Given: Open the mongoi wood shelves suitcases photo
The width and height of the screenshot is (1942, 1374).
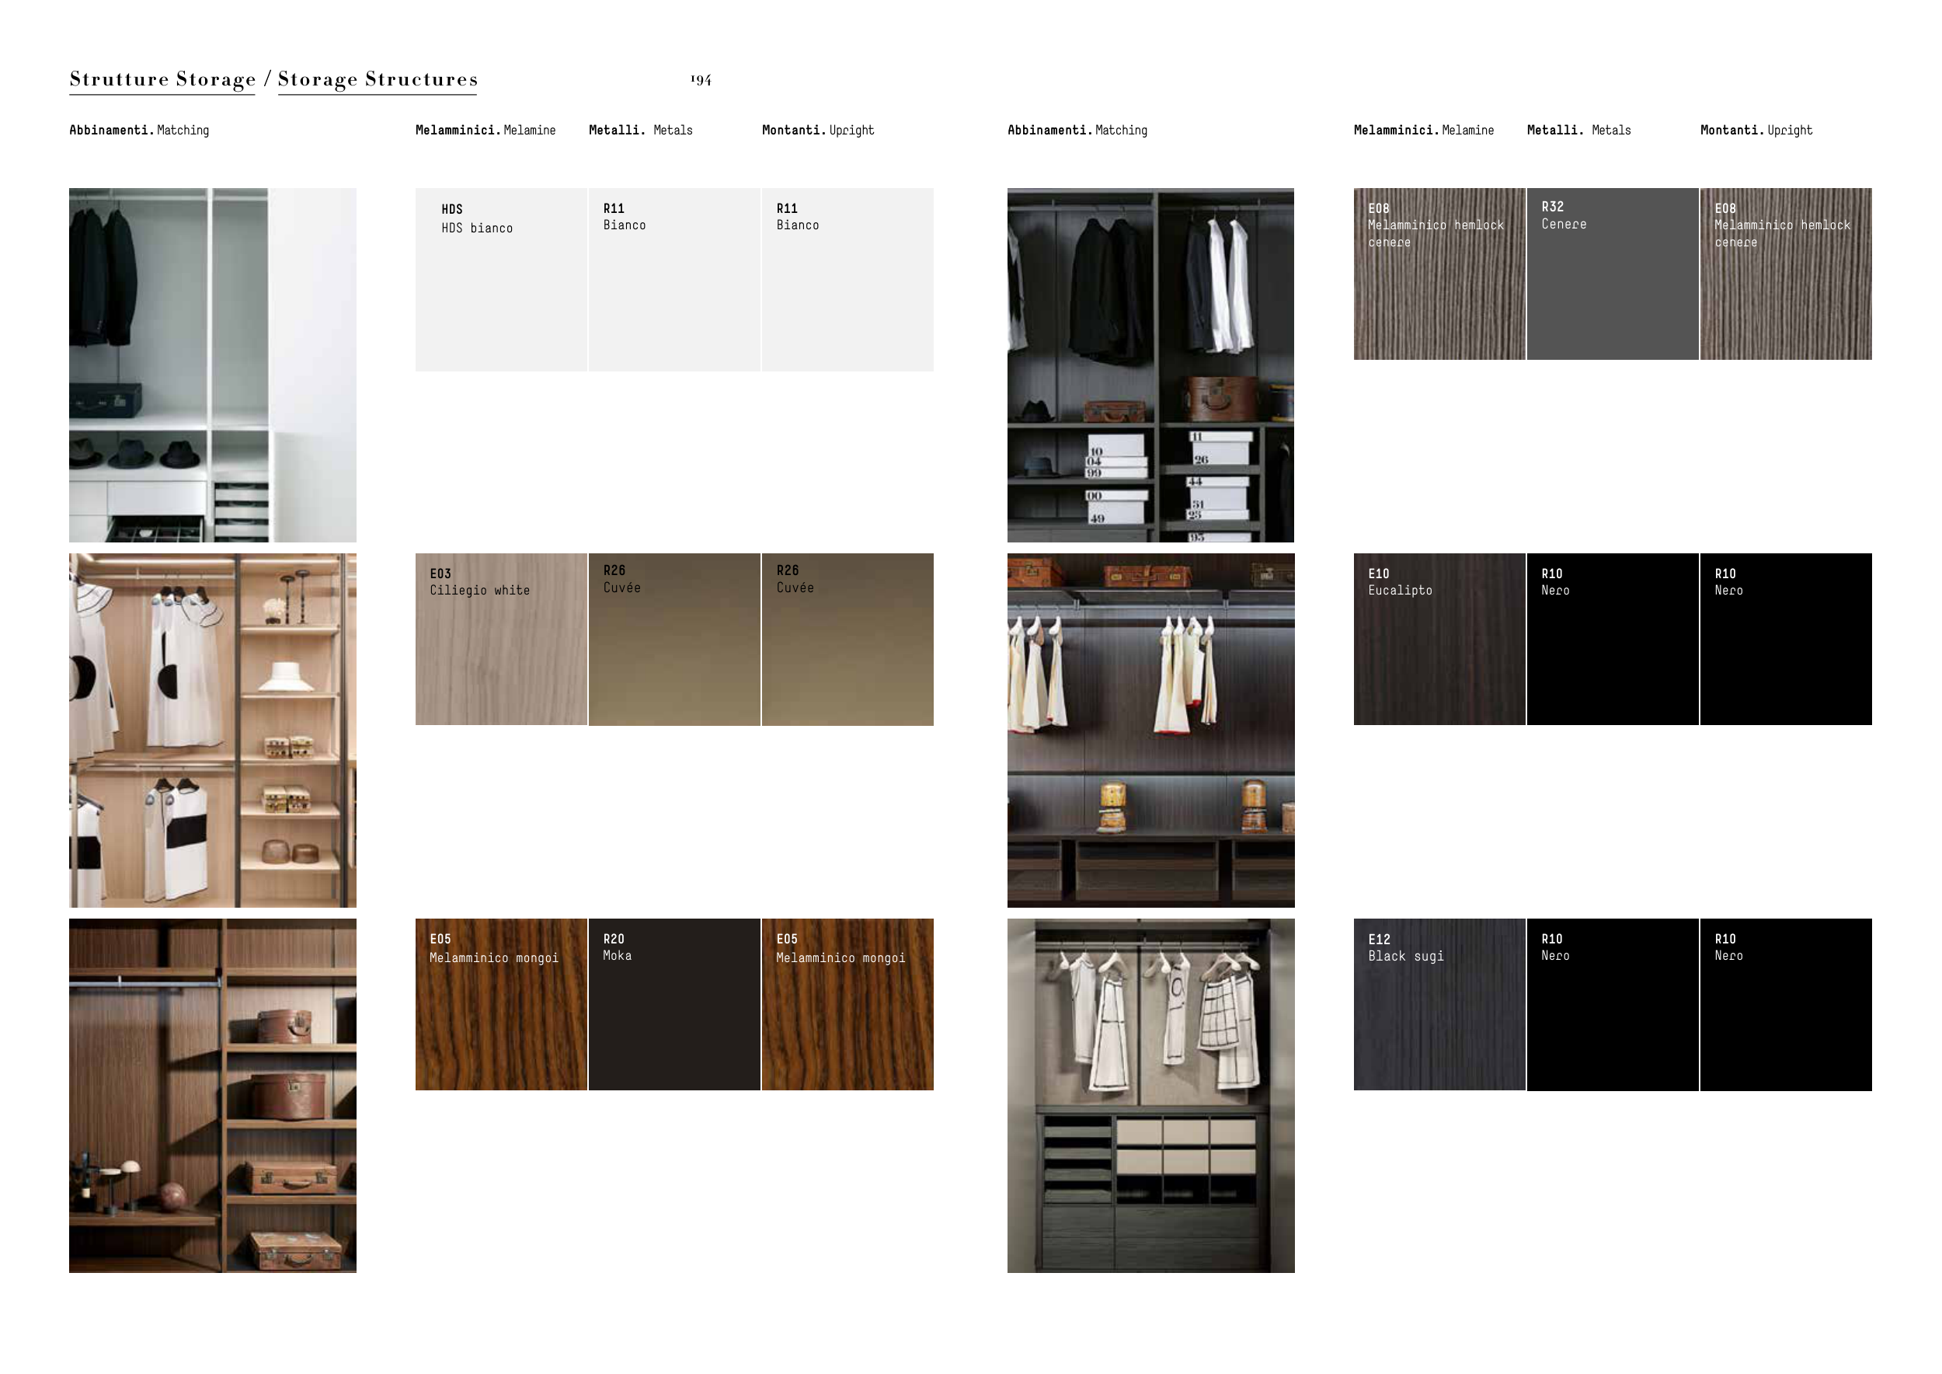Looking at the screenshot, I should [x=212, y=1096].
